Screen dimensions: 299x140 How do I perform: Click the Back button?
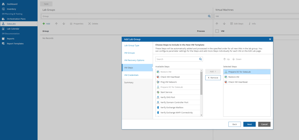pos(234,124)
